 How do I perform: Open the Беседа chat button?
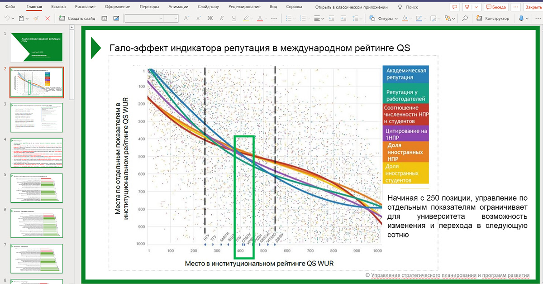coord(496,7)
